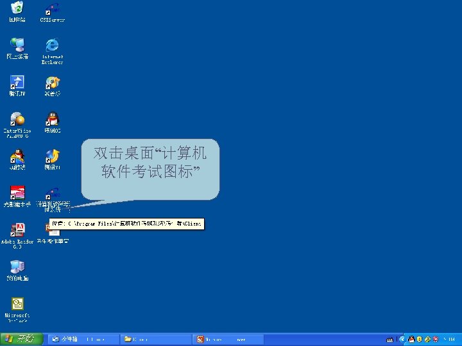Switch to the PowerPoint taskbar button
462x346 pixels.
pyautogui.click(x=228, y=339)
